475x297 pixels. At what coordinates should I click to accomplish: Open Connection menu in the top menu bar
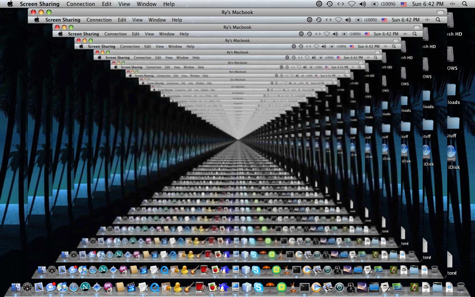tap(81, 4)
